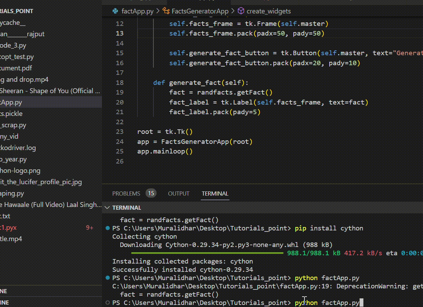The image size is (423, 307).
Task: Click the method cube icon before create_widgets
Action: (241, 11)
